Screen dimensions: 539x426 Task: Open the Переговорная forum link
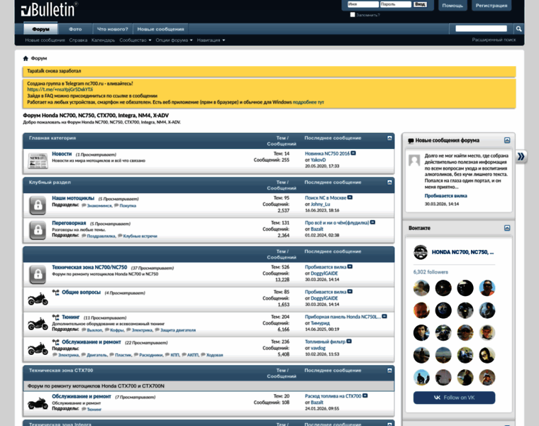[69, 223]
